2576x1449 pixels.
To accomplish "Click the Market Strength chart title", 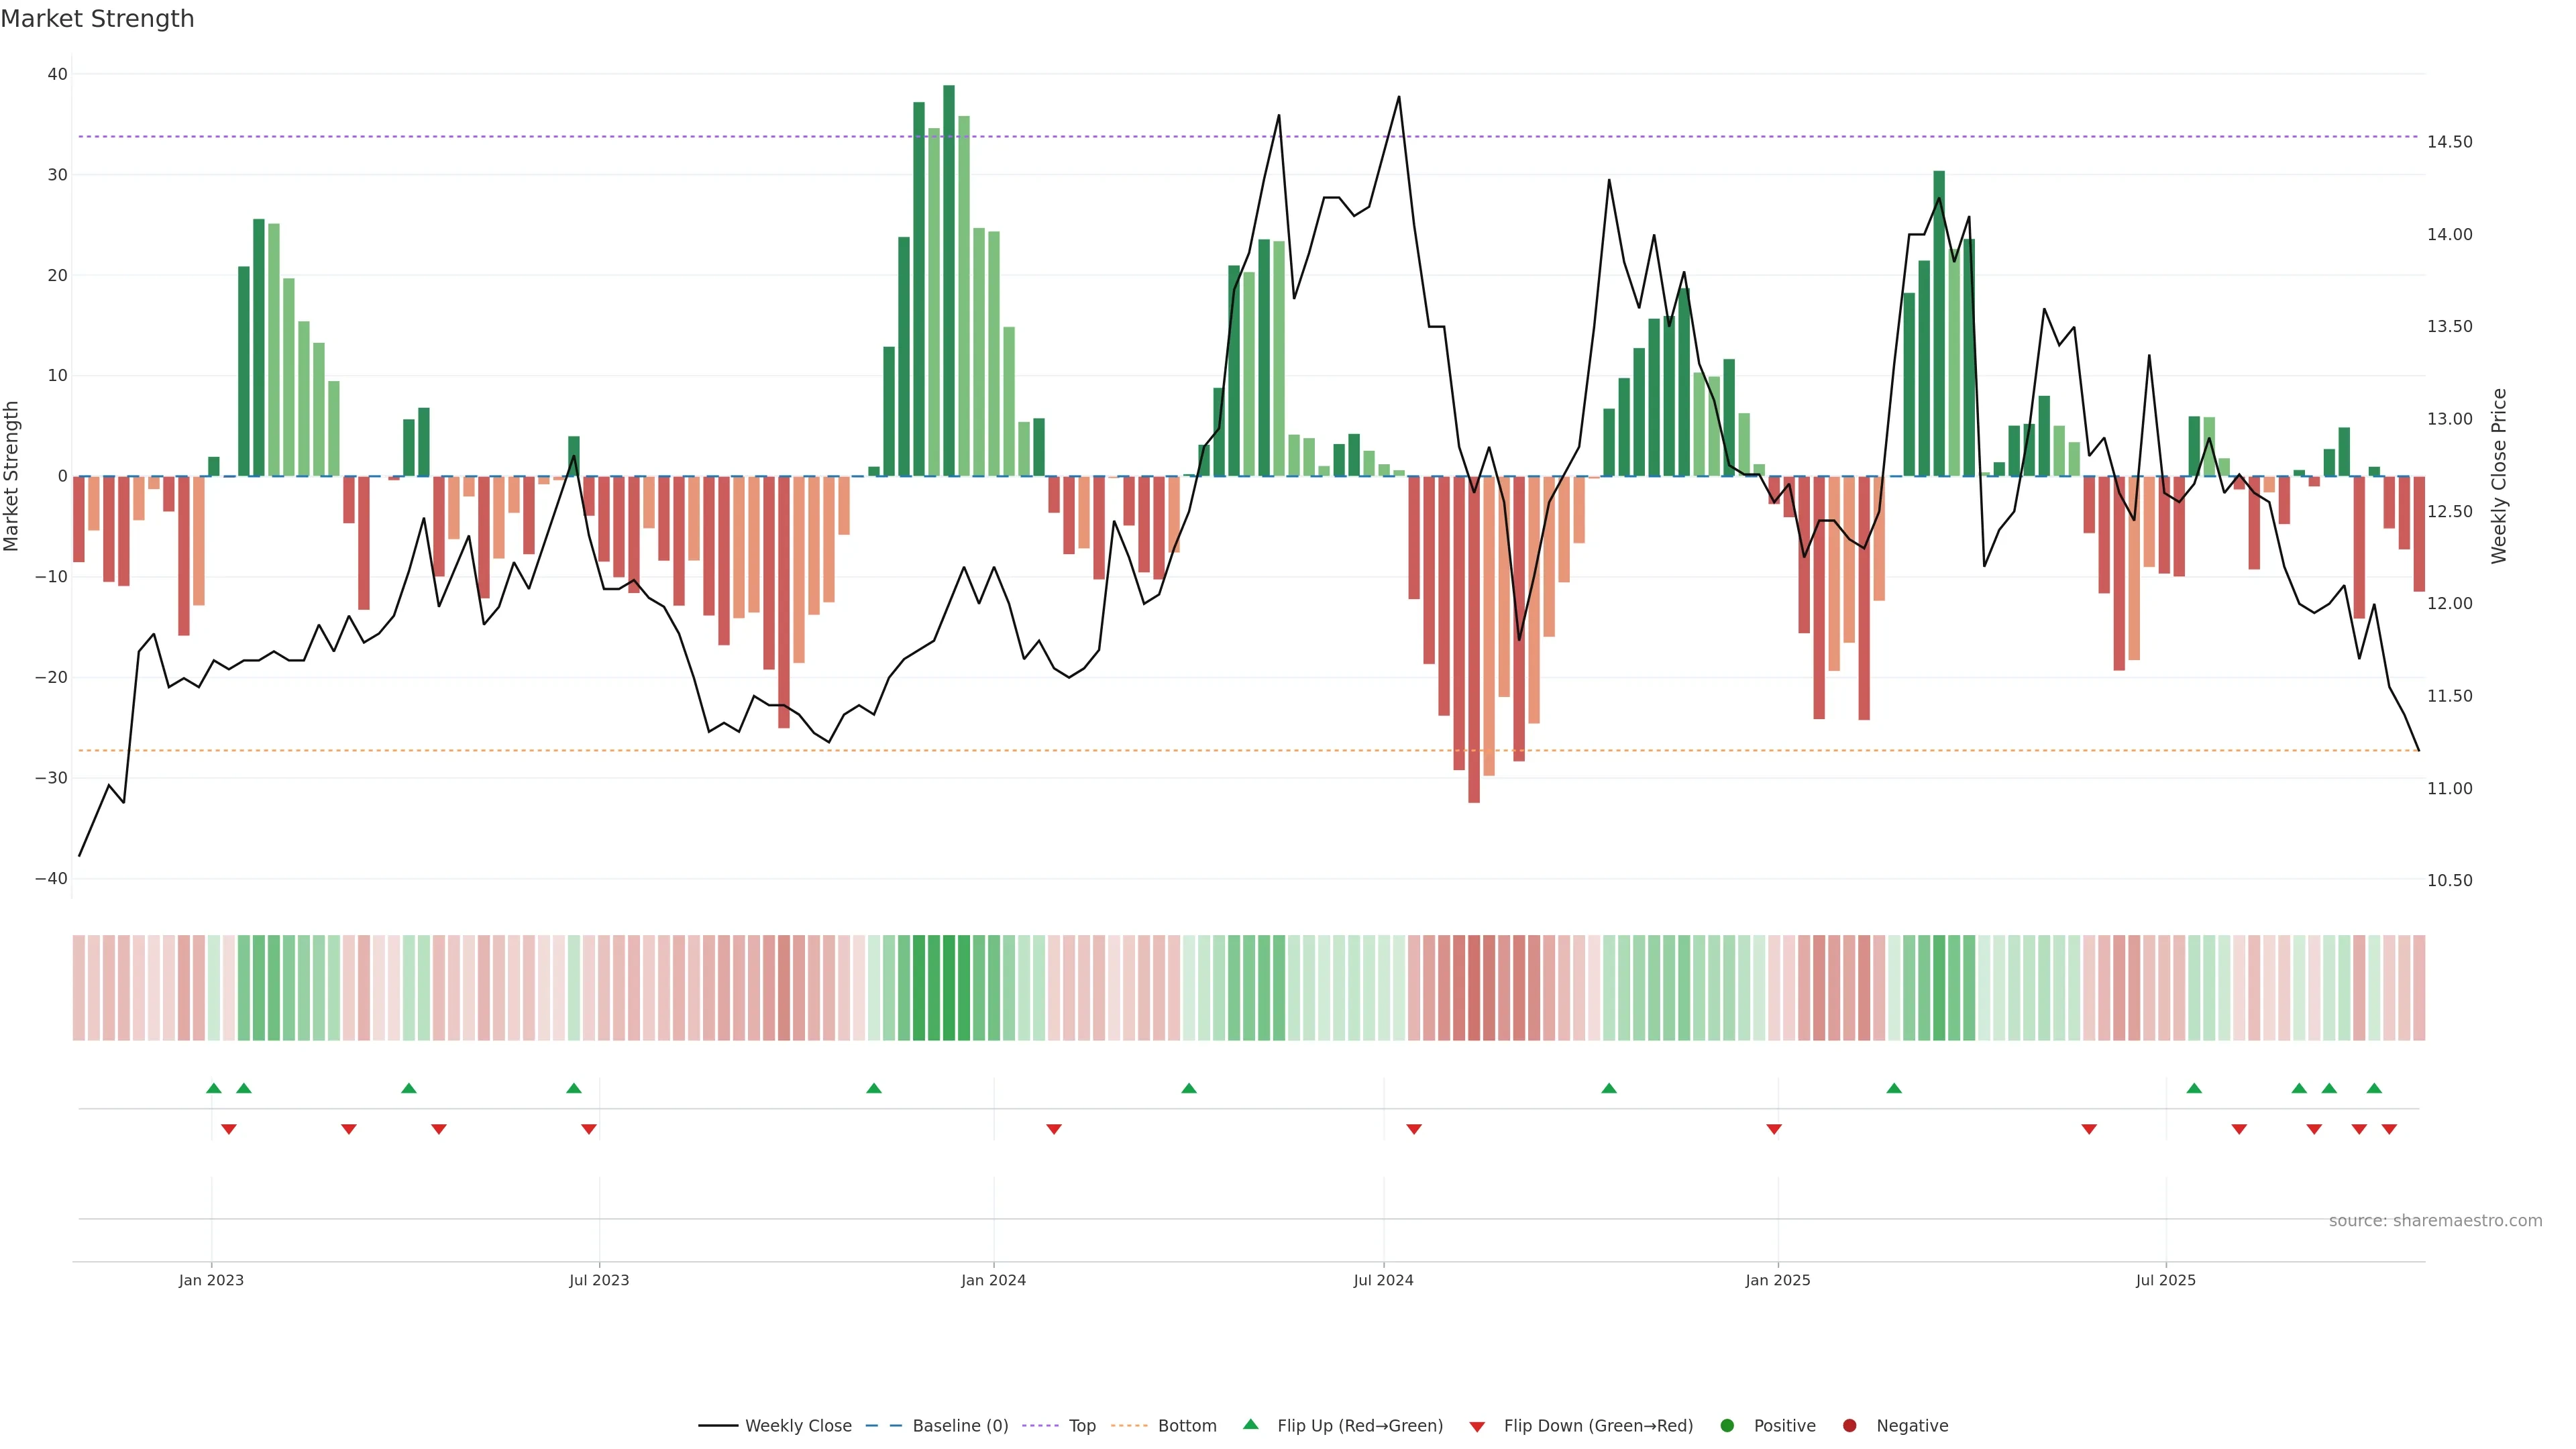I will (97, 19).
